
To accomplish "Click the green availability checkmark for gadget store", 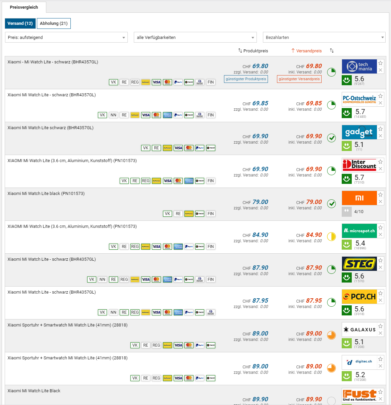I will [331, 138].
